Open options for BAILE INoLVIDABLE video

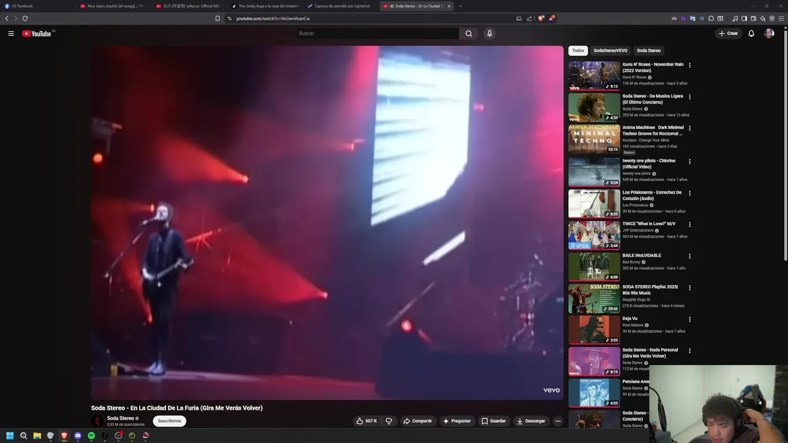click(689, 256)
